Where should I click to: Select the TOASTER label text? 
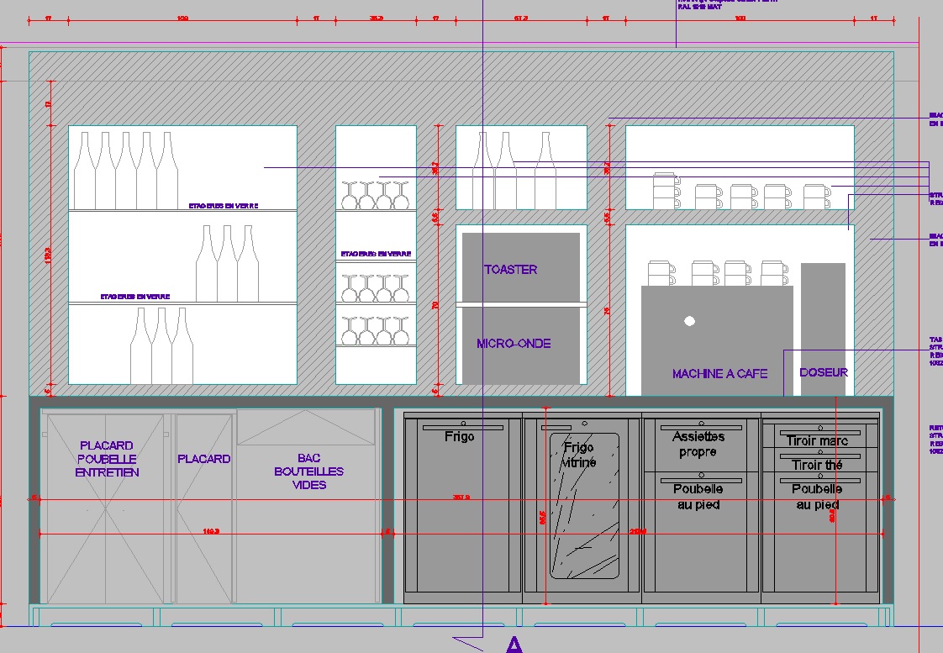pos(511,270)
